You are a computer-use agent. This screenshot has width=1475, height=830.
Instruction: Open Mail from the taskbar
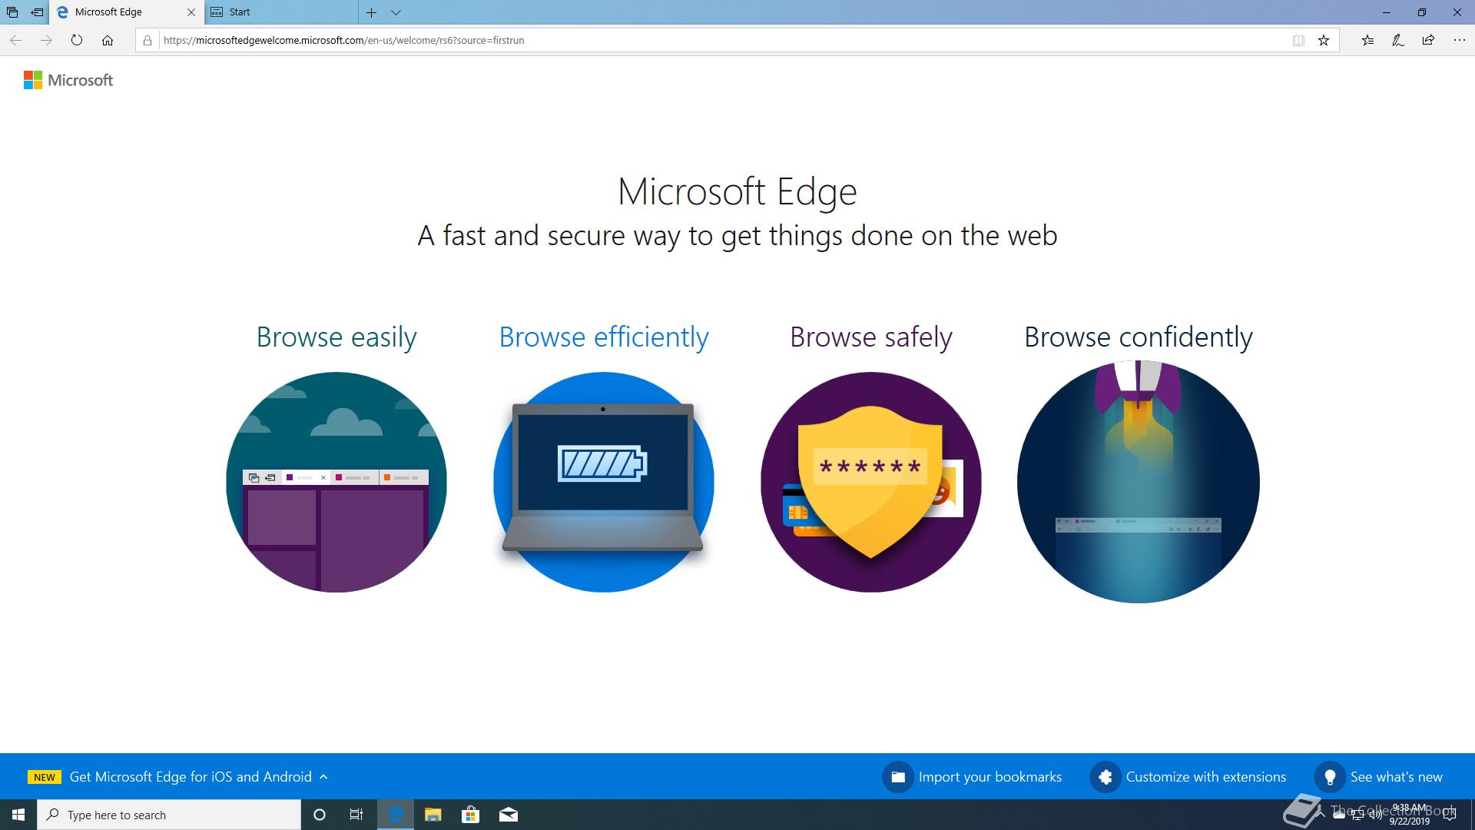click(x=508, y=815)
